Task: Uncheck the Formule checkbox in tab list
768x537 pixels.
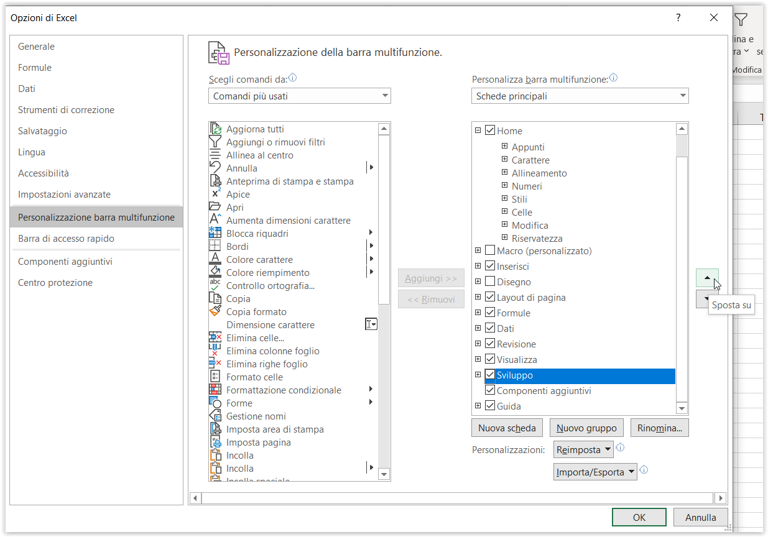Action: coord(490,313)
